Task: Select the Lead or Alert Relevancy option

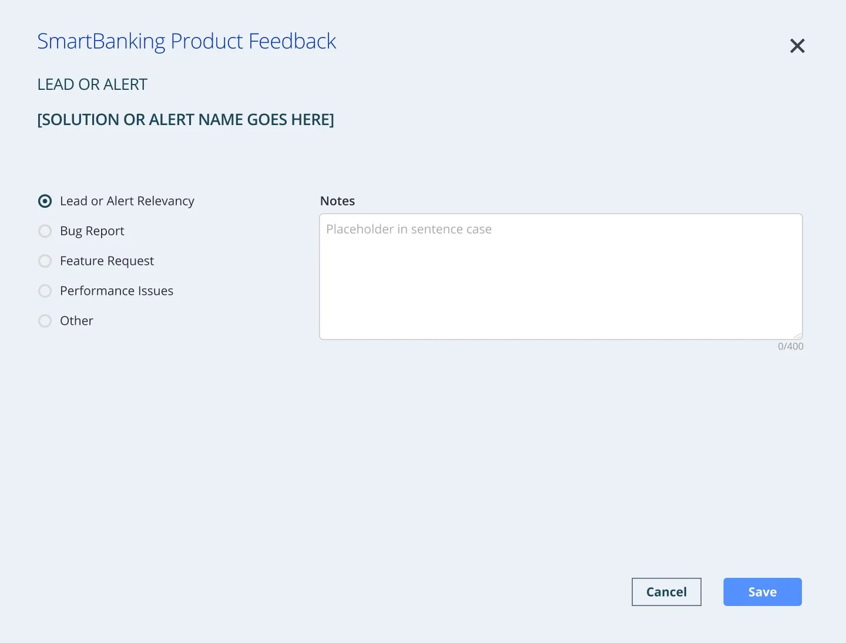Action: click(45, 201)
